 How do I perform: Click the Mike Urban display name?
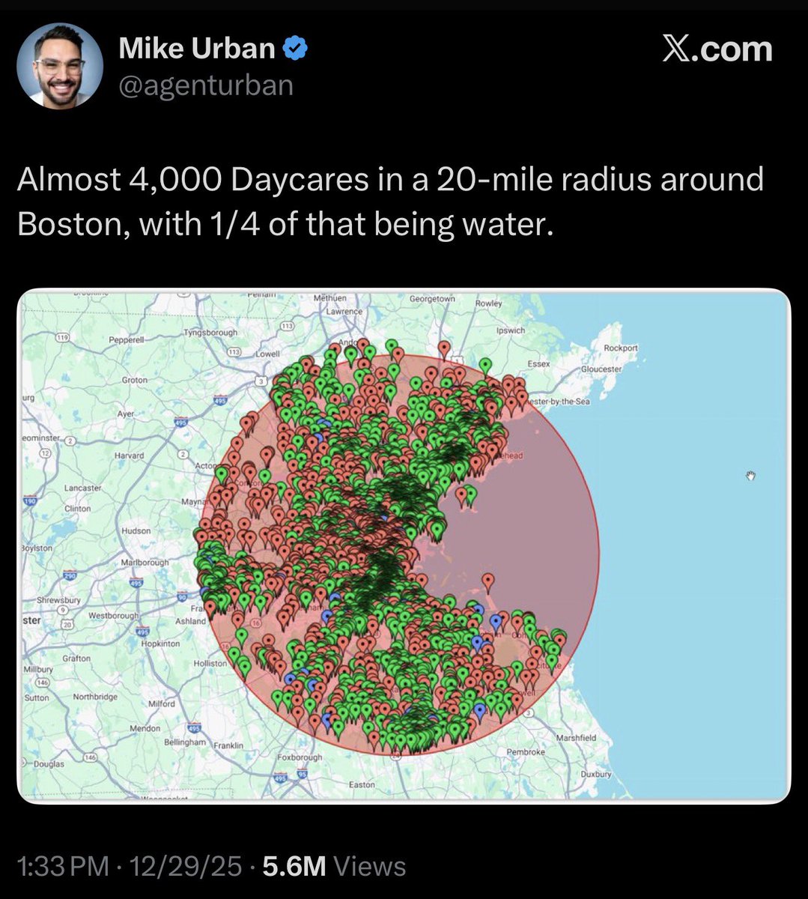(x=197, y=49)
